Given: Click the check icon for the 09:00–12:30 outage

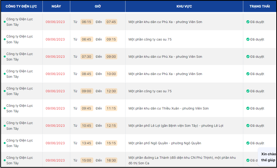Looking at the screenshot, I should (248, 91).
